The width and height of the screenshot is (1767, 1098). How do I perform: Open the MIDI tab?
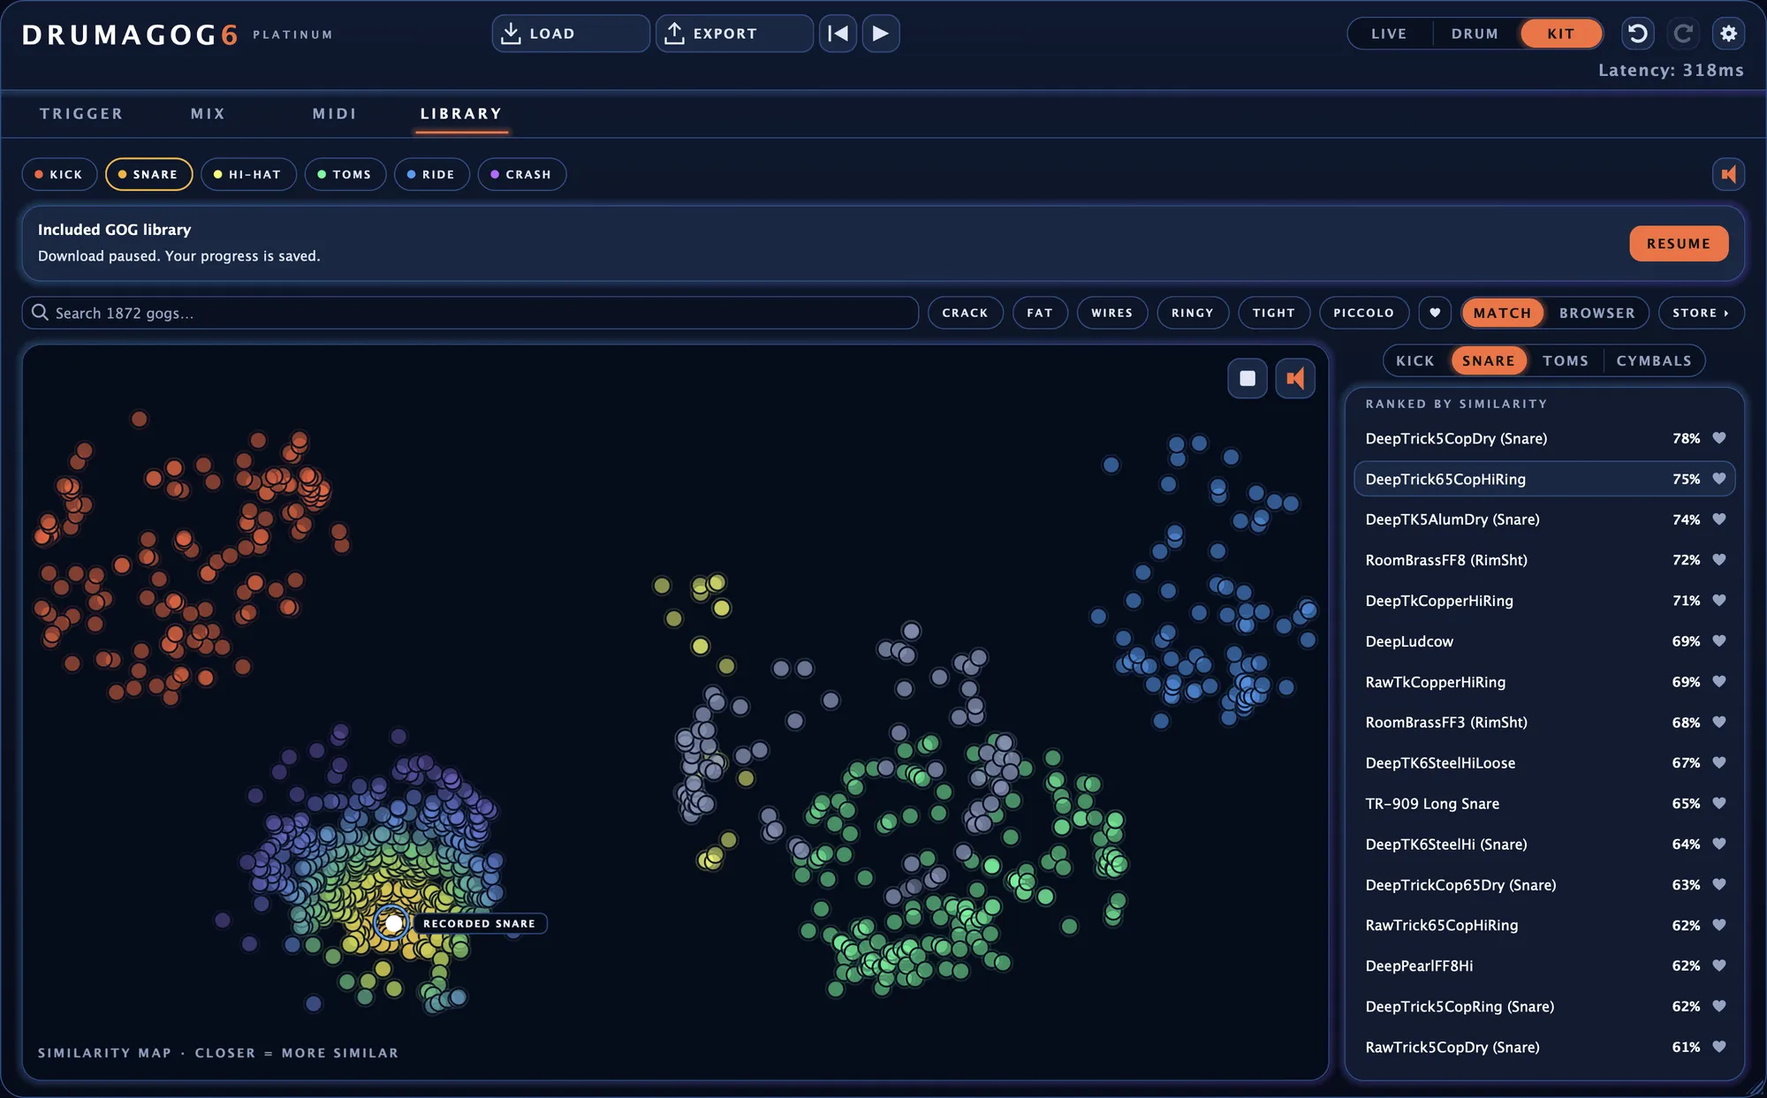point(335,114)
